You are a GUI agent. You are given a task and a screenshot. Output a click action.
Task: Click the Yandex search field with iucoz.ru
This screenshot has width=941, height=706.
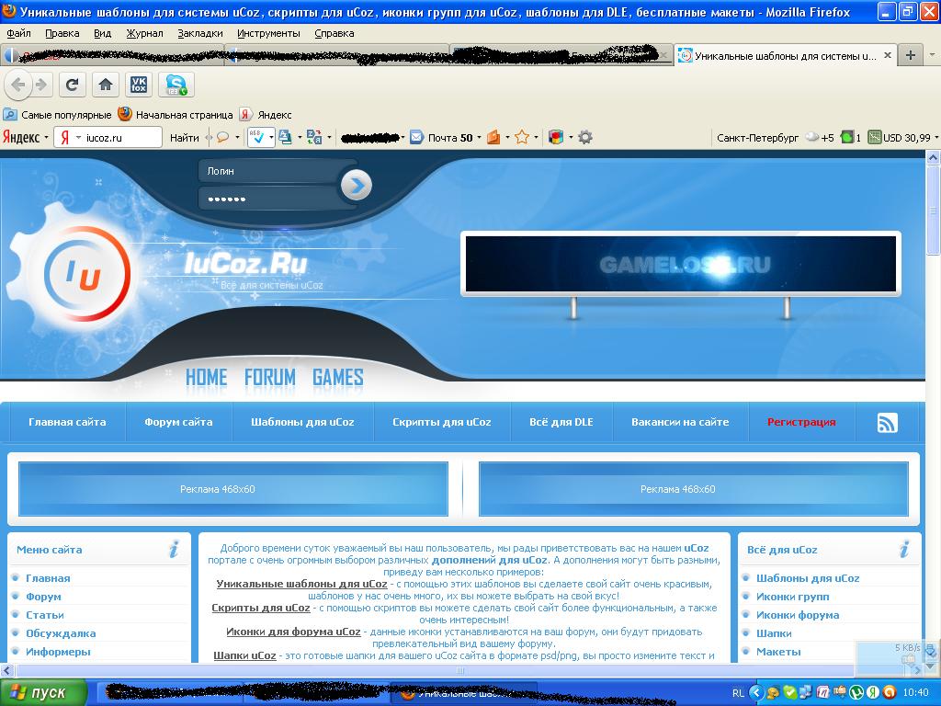tap(108, 138)
